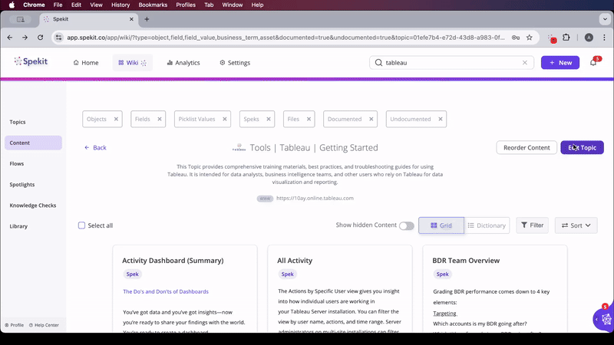The height and width of the screenshot is (345, 614).
Task: Click the Spekit logo
Action: (x=31, y=61)
